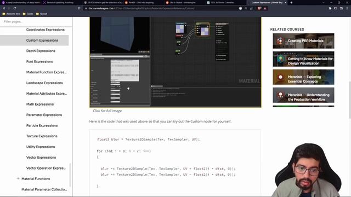The image size is (351, 197).
Task: Open the Awesome devs bookmark folder
Action: tap(11, 14)
